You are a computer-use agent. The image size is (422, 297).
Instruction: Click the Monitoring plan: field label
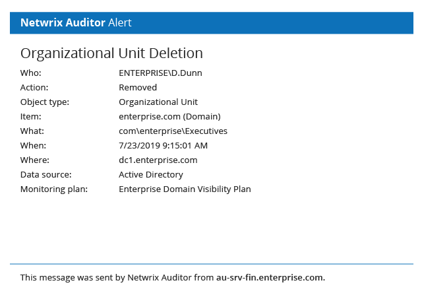pos(54,189)
